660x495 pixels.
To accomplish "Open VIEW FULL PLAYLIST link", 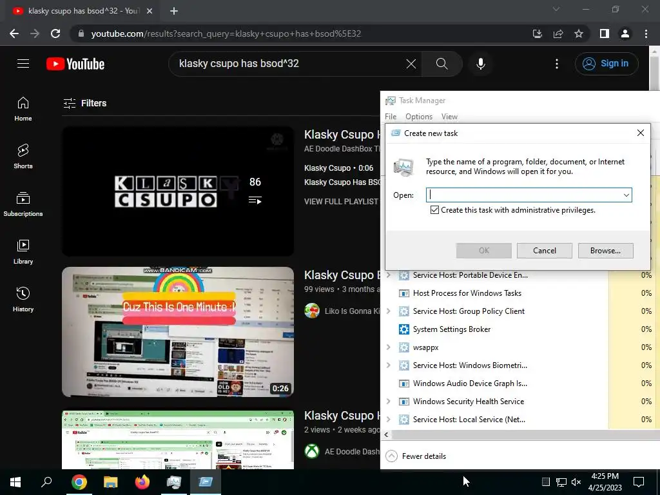I will pos(341,202).
